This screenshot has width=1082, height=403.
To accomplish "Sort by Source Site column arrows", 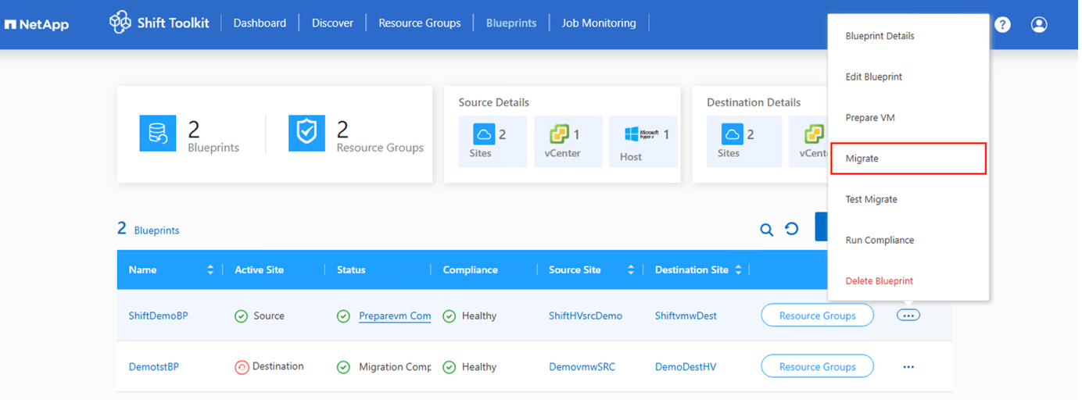I will pyautogui.click(x=631, y=270).
